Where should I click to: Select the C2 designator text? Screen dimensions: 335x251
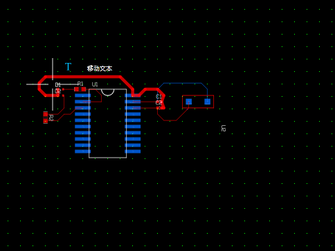tap(159, 102)
